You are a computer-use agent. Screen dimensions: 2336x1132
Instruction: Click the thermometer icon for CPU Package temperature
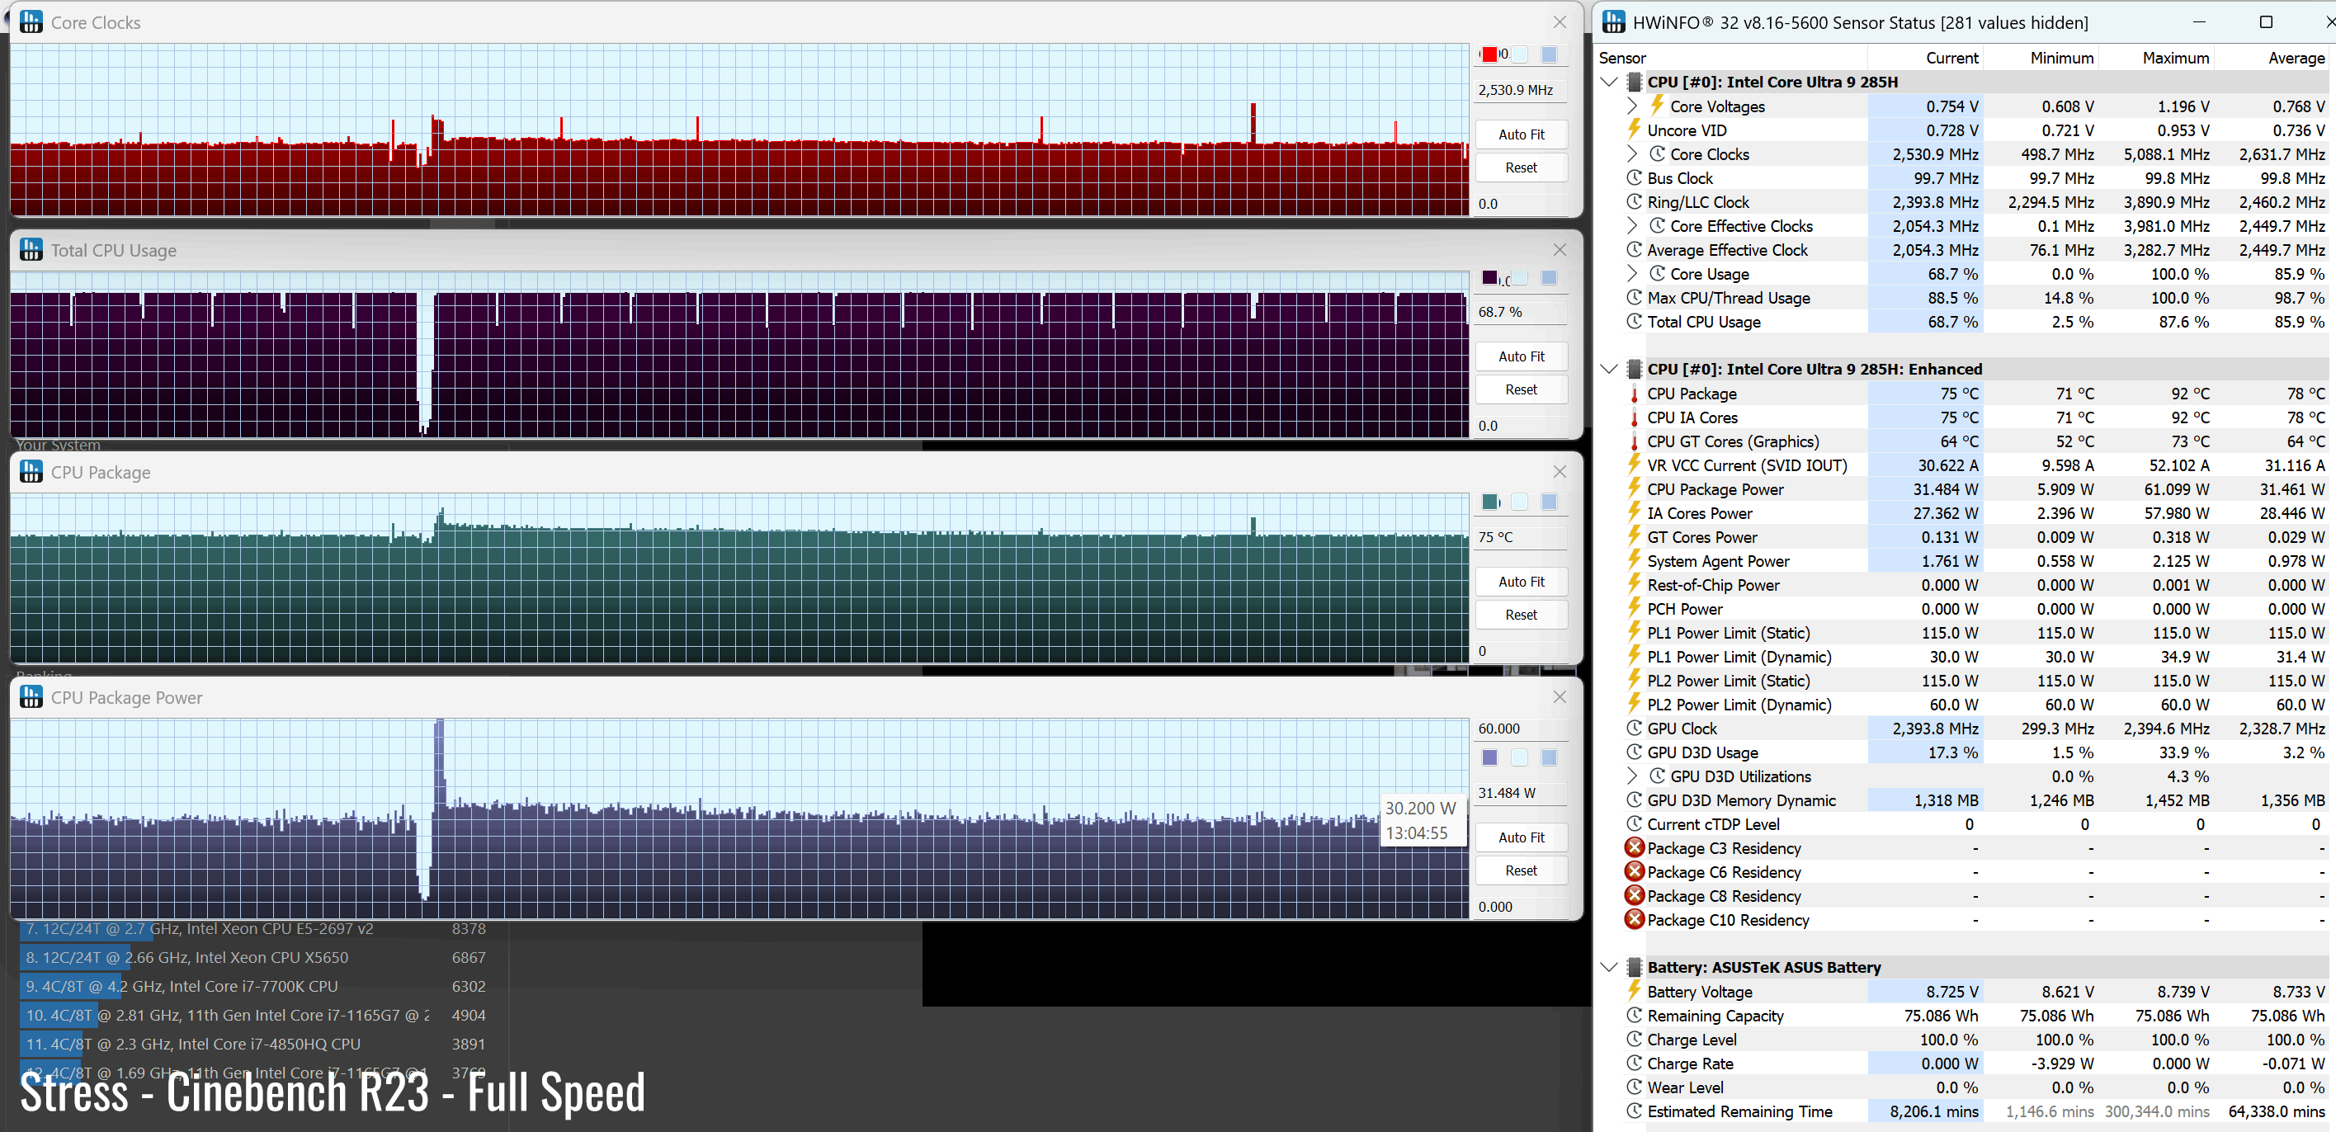[1634, 394]
